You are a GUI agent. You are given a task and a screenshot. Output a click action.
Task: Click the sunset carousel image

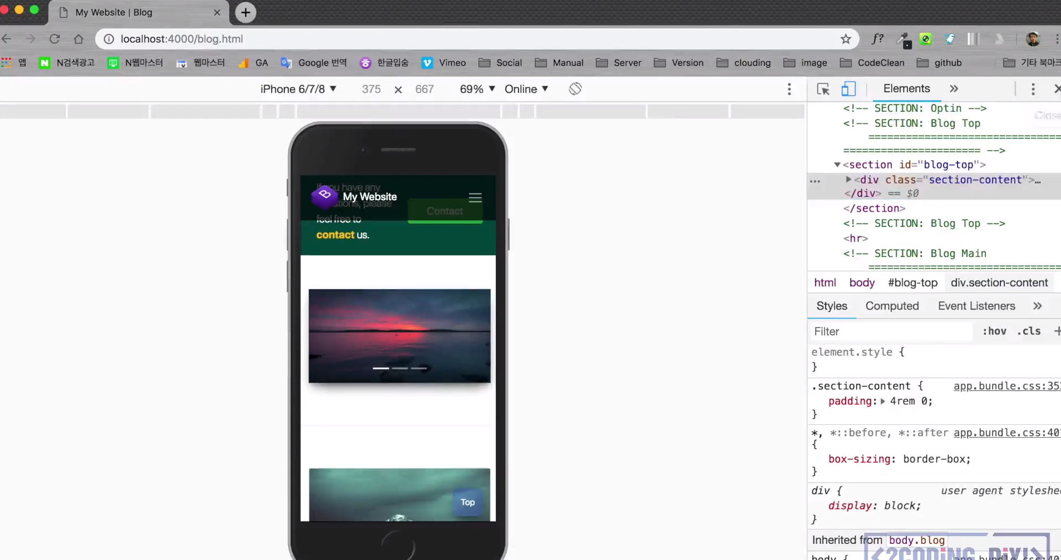point(399,336)
